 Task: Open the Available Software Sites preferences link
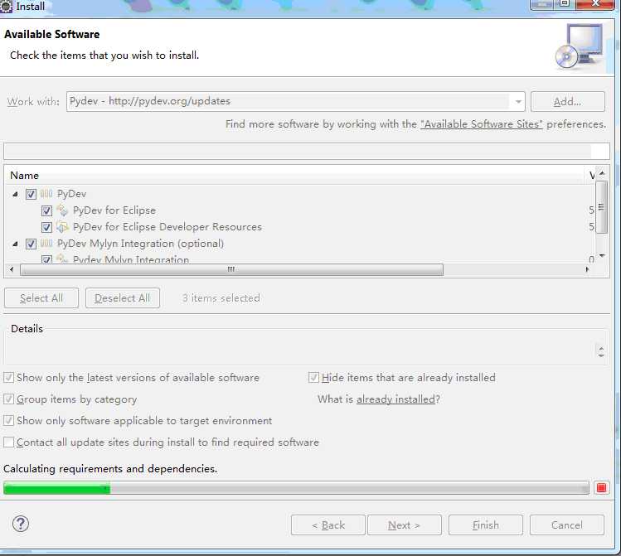[x=481, y=124]
